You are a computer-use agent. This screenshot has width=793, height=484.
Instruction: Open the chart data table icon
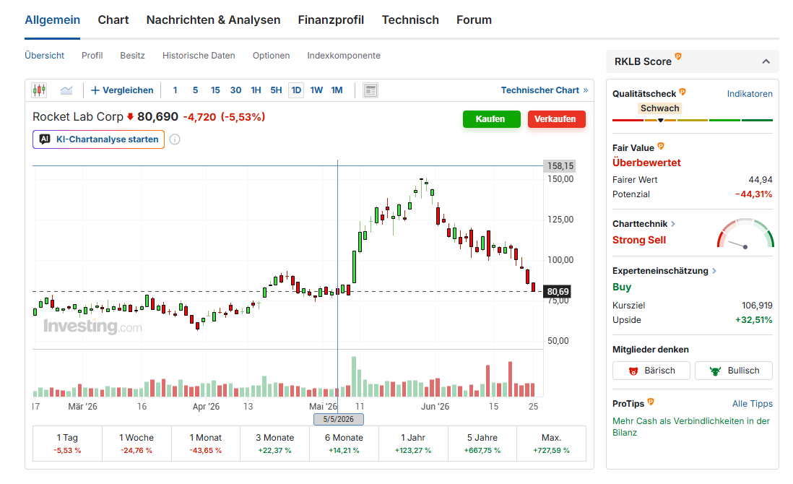coord(370,90)
